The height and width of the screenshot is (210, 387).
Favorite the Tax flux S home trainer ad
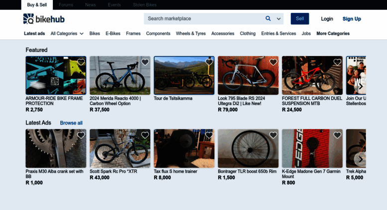click(x=209, y=135)
